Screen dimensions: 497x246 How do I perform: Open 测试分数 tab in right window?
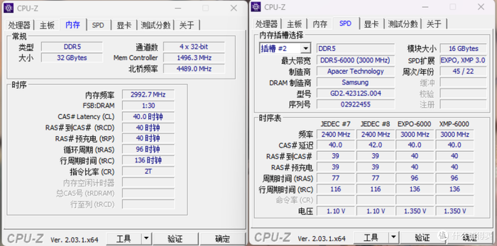pyautogui.click(x=403, y=24)
